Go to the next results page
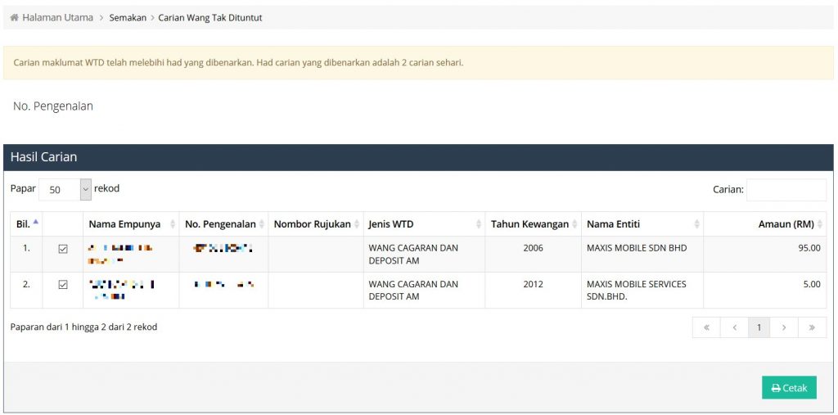This screenshot has width=838, height=415. tap(784, 327)
